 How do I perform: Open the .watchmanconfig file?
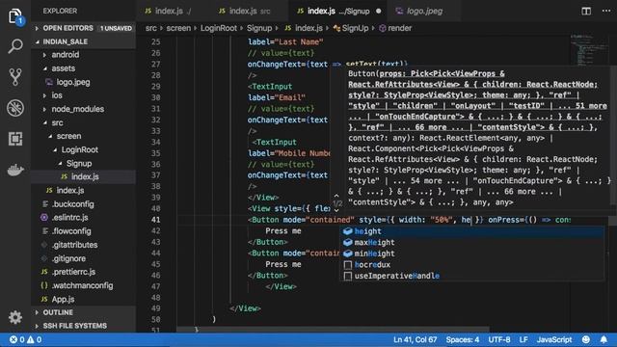pos(84,285)
